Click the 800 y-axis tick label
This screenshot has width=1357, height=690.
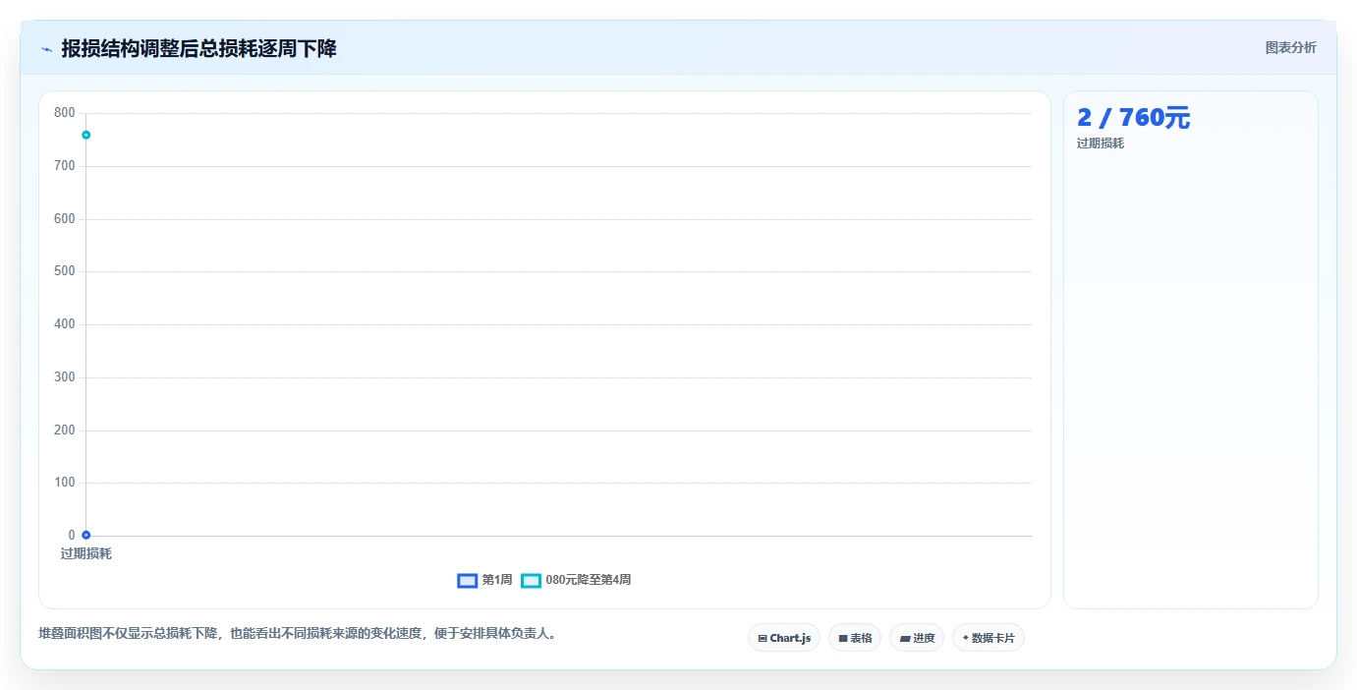point(65,113)
